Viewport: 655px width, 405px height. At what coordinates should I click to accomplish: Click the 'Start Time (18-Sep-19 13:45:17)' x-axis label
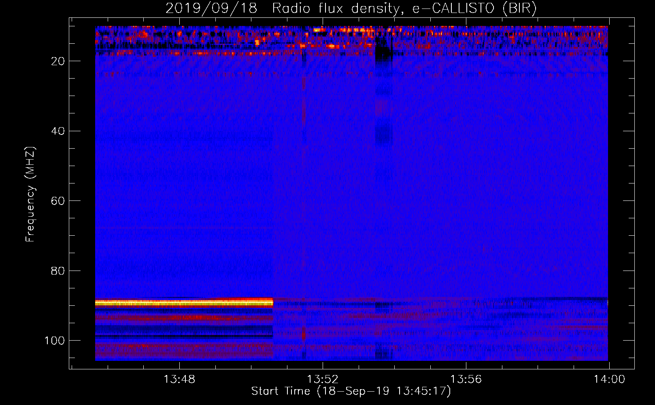351,391
